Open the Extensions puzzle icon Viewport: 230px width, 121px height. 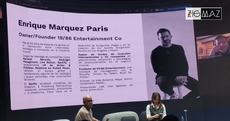pos(137,11)
